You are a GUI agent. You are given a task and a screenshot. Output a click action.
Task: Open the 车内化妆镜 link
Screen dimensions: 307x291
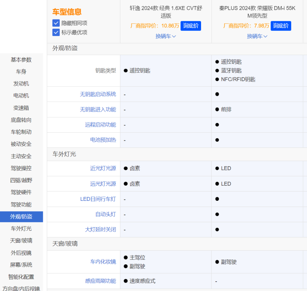coord(103,261)
